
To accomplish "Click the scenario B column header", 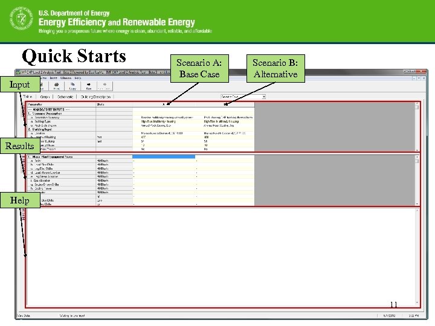I will 225,104.
